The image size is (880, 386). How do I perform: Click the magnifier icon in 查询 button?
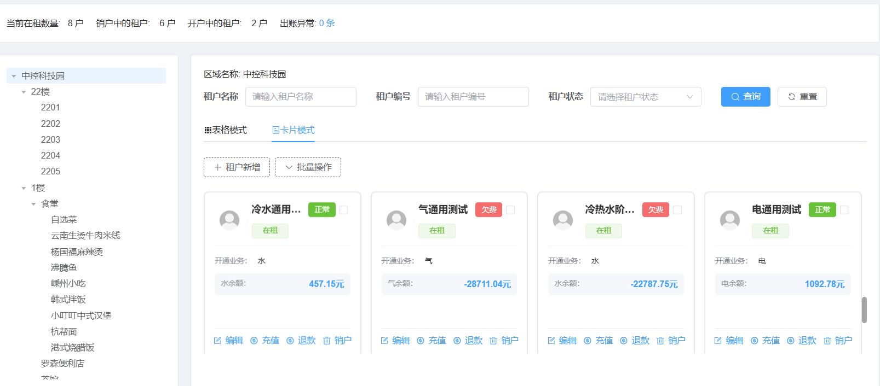tap(735, 97)
